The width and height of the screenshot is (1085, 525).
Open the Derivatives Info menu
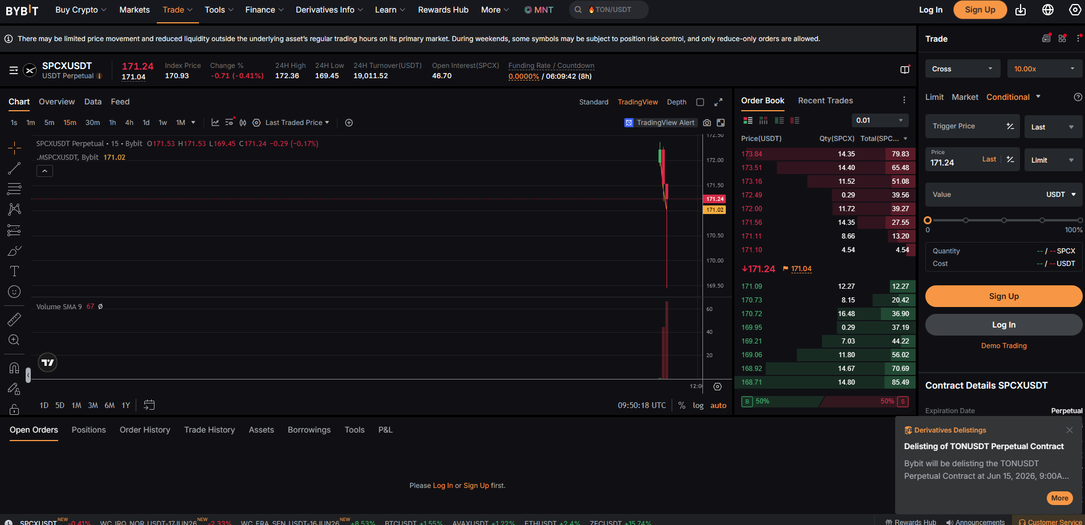point(329,10)
